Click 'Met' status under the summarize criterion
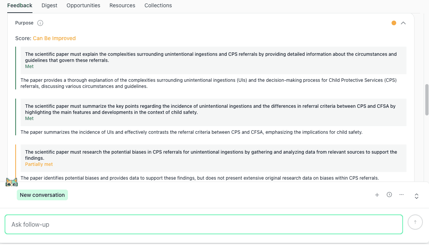 29,118
